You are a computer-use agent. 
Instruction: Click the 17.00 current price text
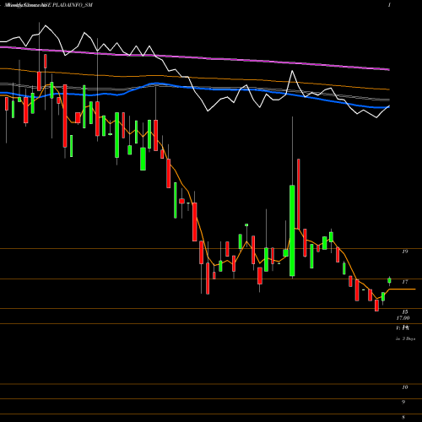tap(403, 318)
